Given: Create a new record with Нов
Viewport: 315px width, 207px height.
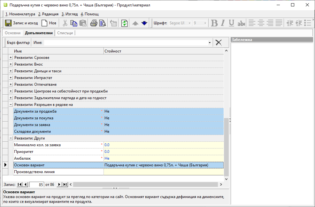Looking at the screenshot, I should (x=49, y=23).
